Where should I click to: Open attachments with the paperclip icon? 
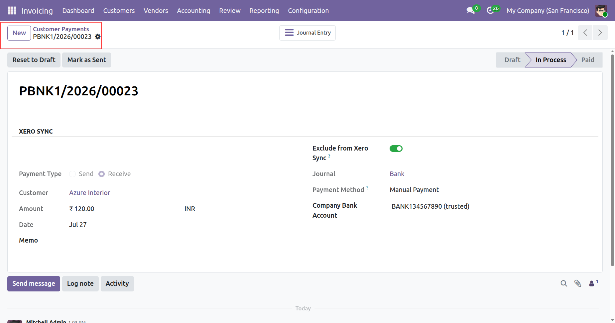click(578, 283)
